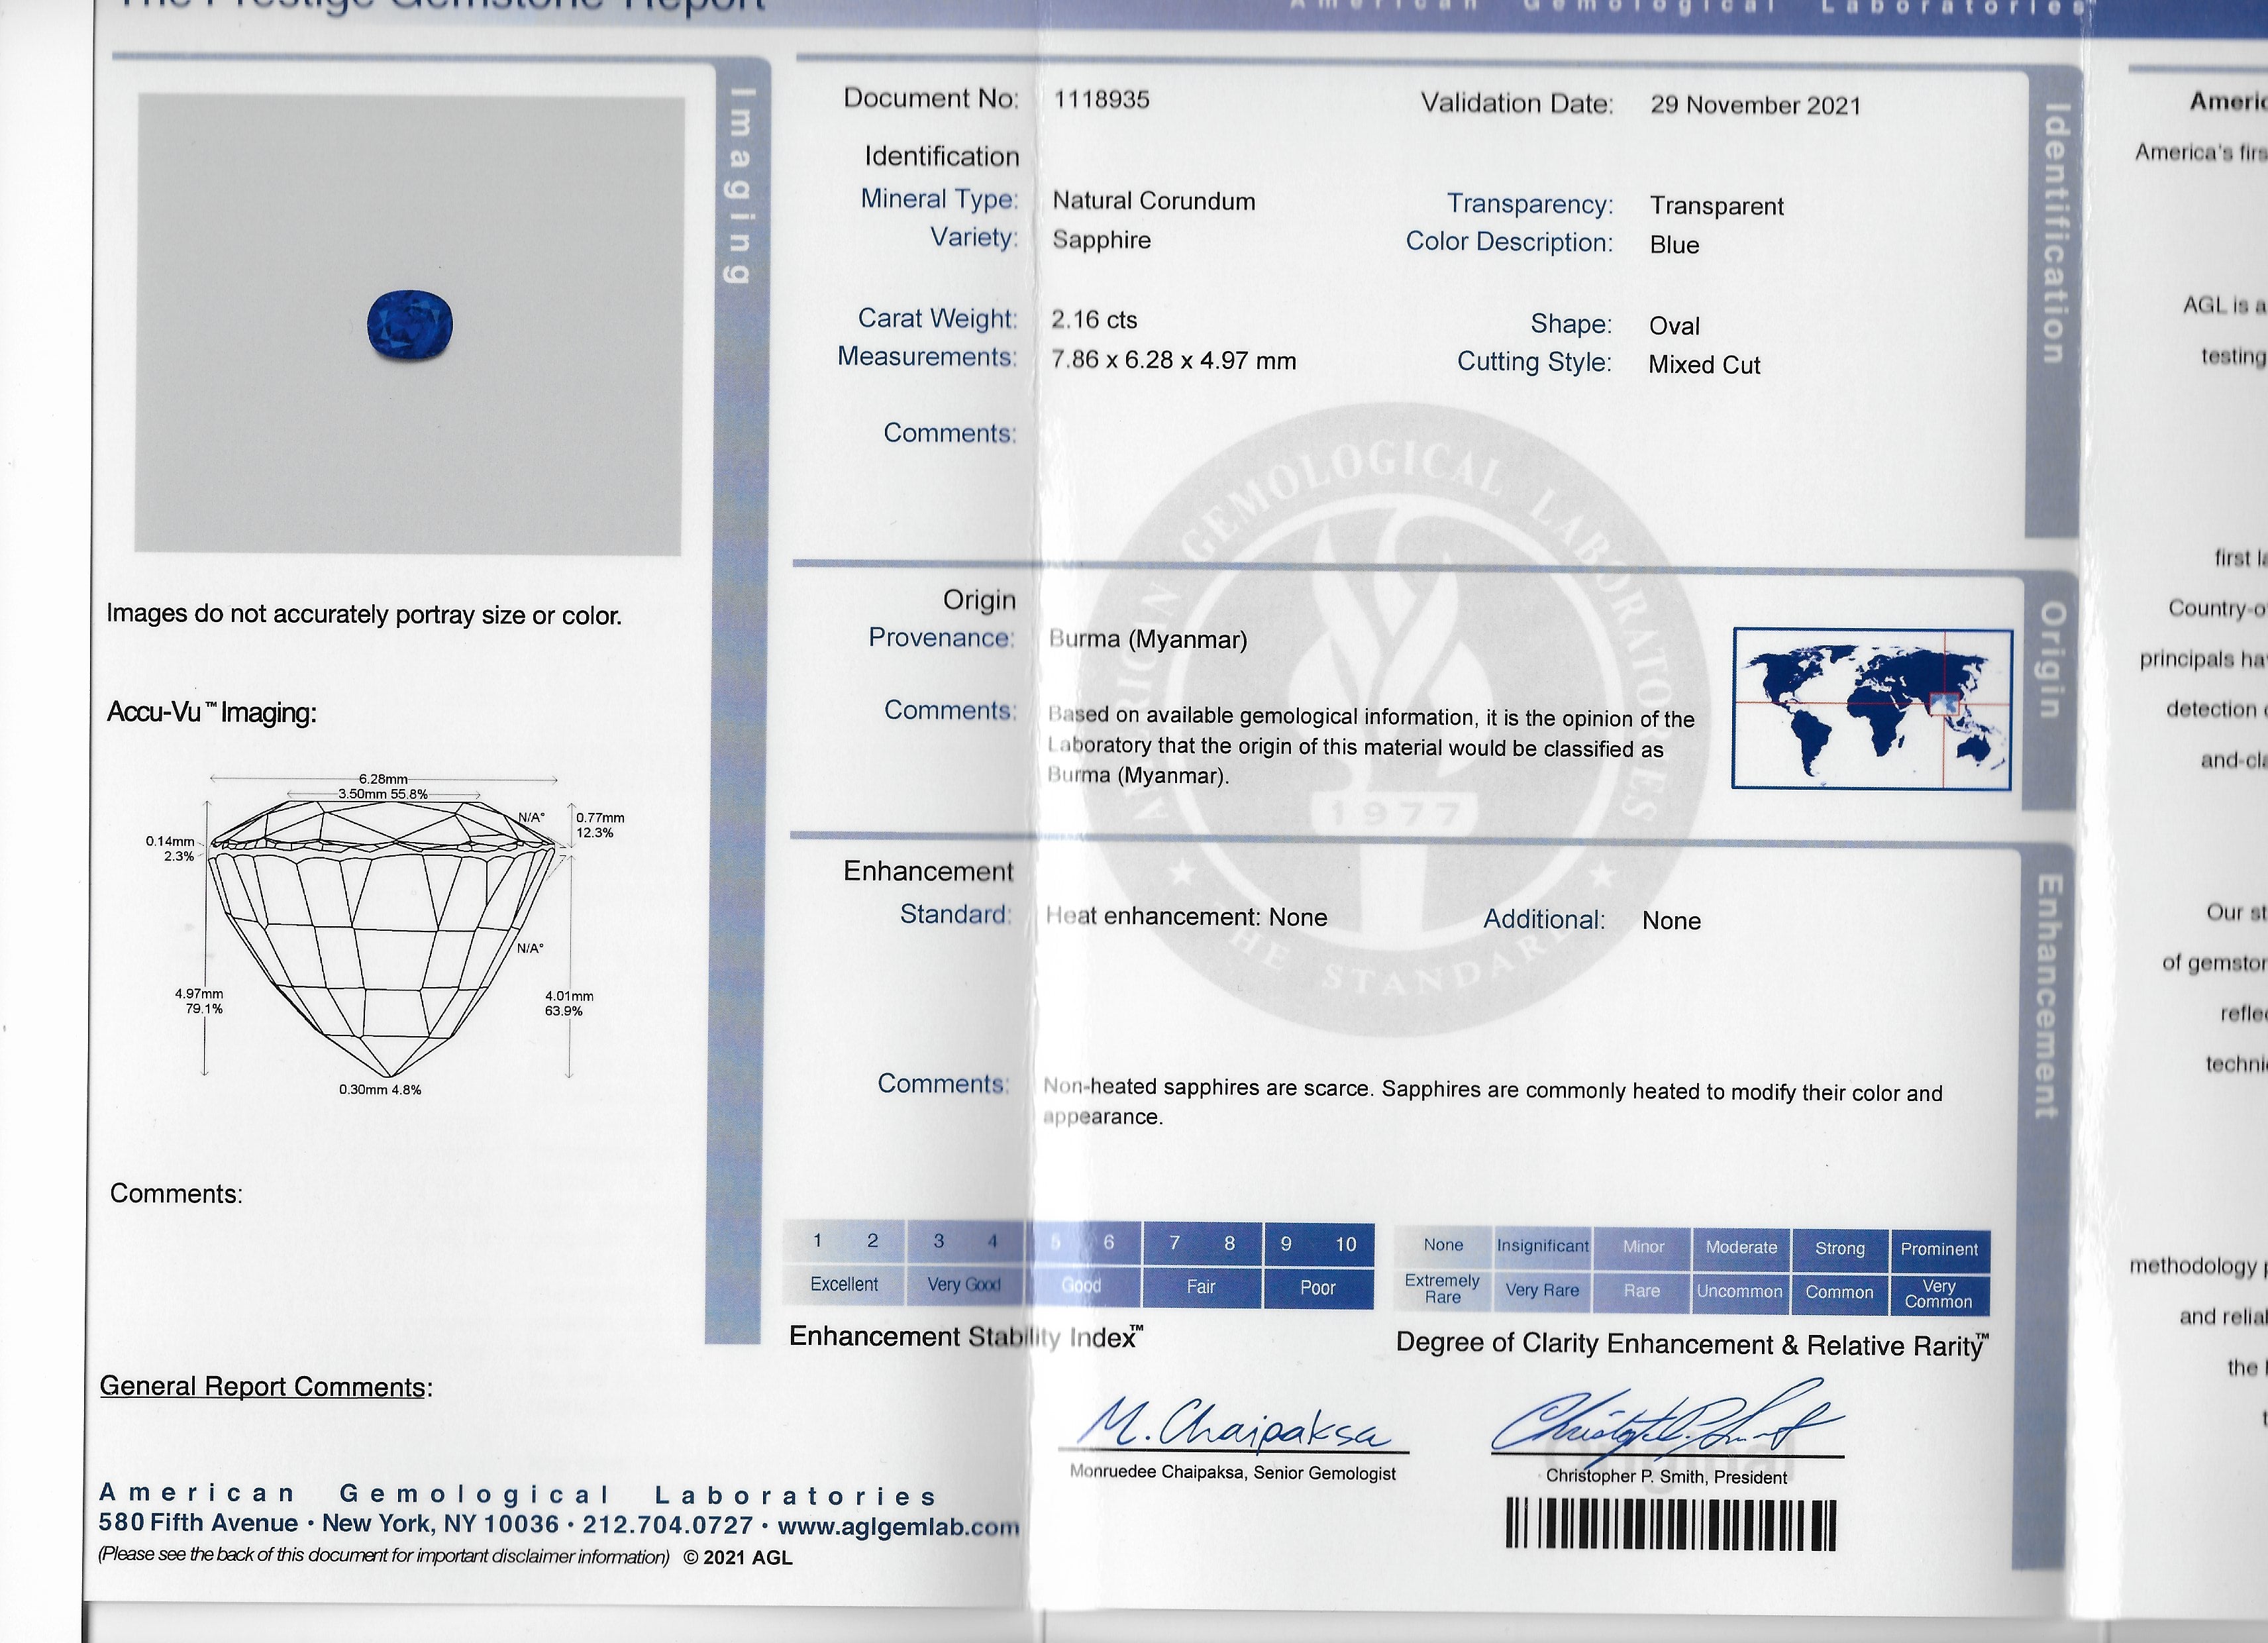
Task: Click the 6.28mm width dimension label
Action: [383, 779]
